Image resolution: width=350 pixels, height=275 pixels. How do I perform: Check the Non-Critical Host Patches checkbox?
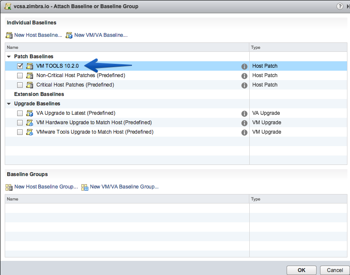tap(20, 75)
